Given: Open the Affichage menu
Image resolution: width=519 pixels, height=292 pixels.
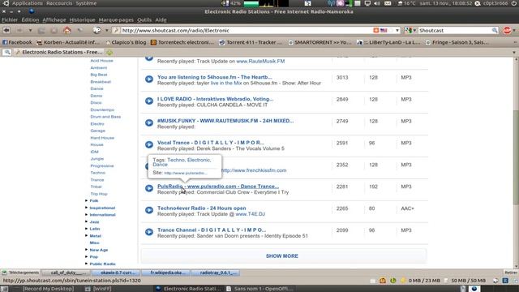Looking at the screenshot, I should click(54, 19).
